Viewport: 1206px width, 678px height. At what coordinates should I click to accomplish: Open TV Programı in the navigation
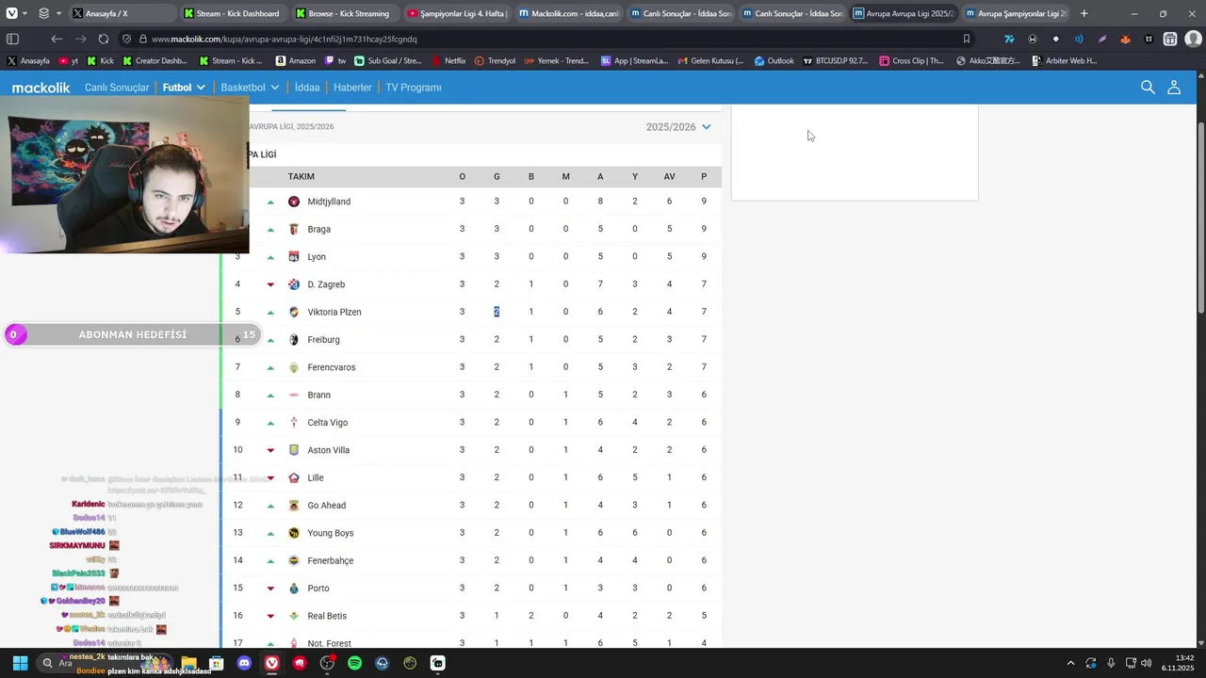click(413, 87)
